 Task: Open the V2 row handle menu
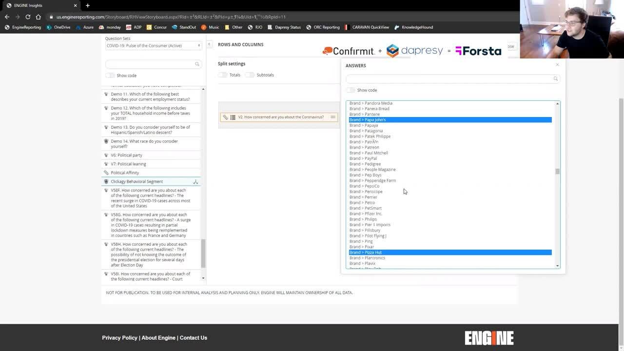[333, 117]
